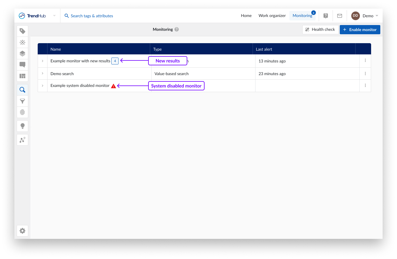Click the lightbulb icon in sidebar

[x=22, y=126]
